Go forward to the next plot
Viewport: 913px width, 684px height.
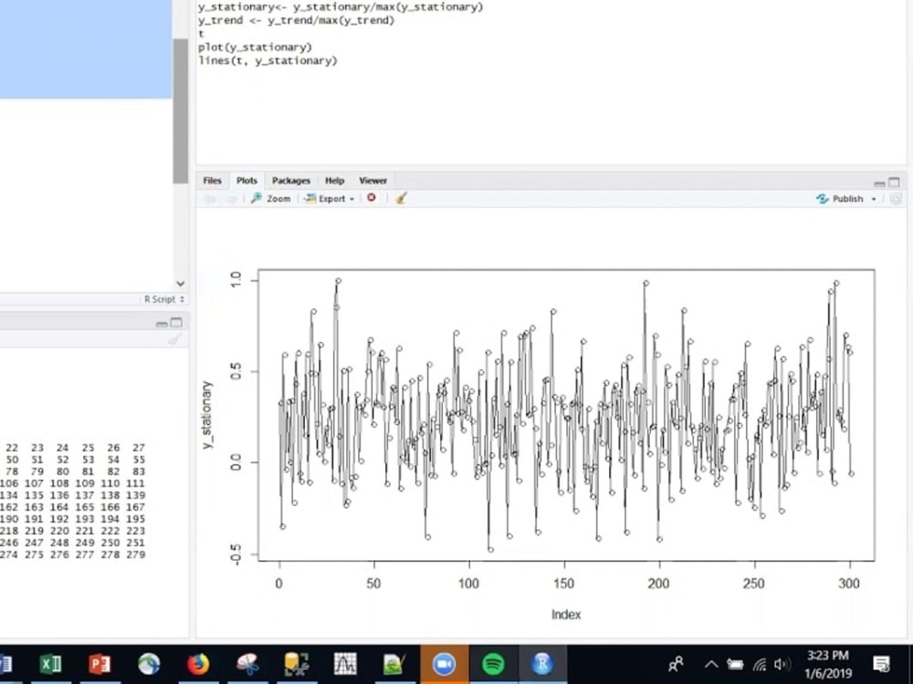(233, 198)
